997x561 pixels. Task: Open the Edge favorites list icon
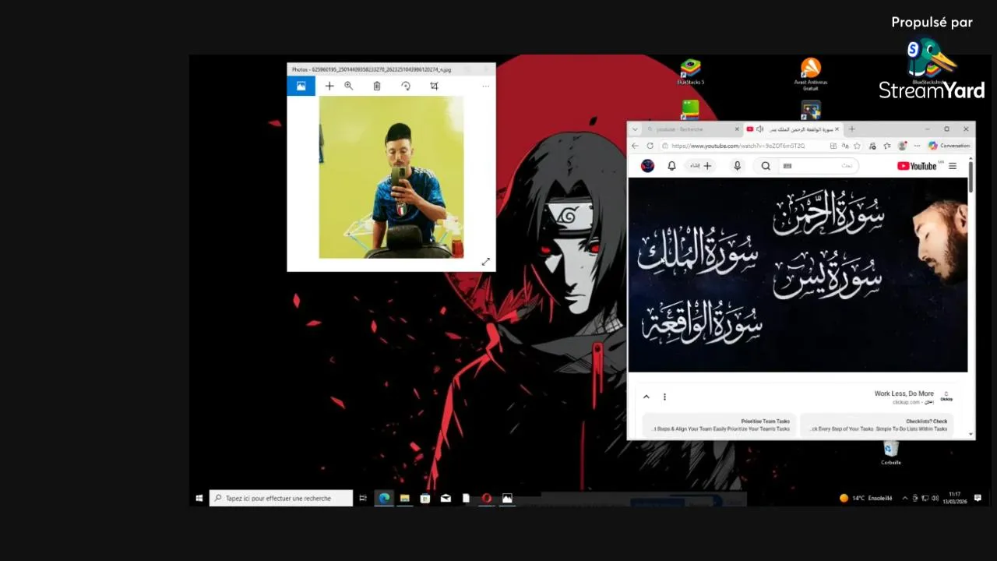coord(887,146)
